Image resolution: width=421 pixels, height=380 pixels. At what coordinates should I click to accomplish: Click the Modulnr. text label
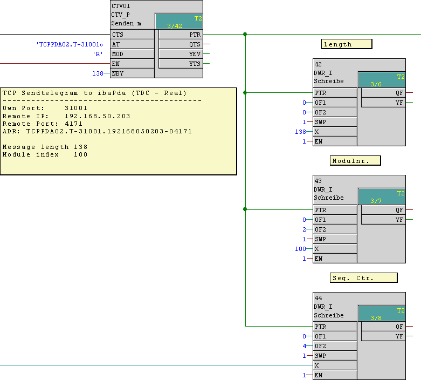pos(355,161)
